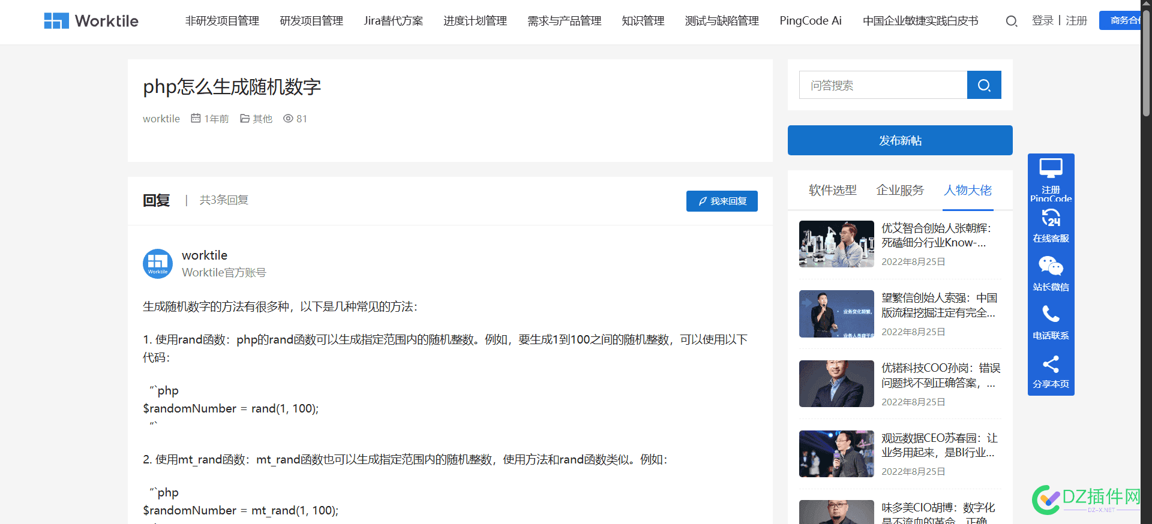Submit the 问答搜索 search with the blue magnifier button

[984, 85]
